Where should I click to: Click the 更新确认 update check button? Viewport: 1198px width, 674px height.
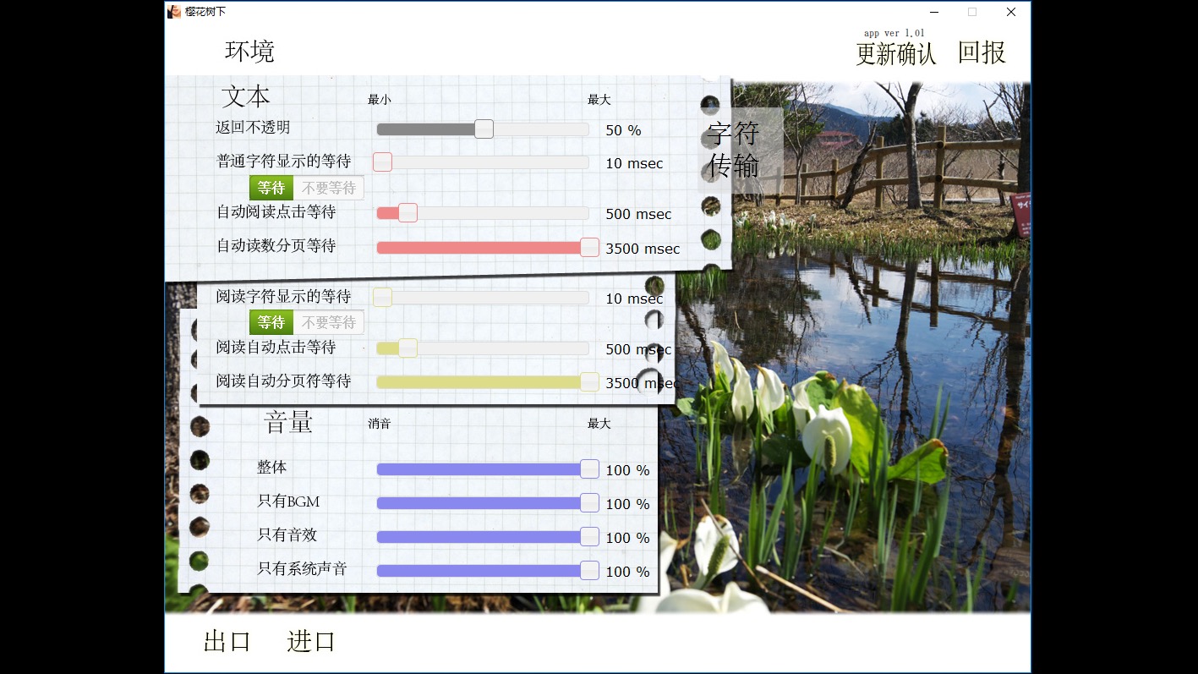tap(895, 53)
